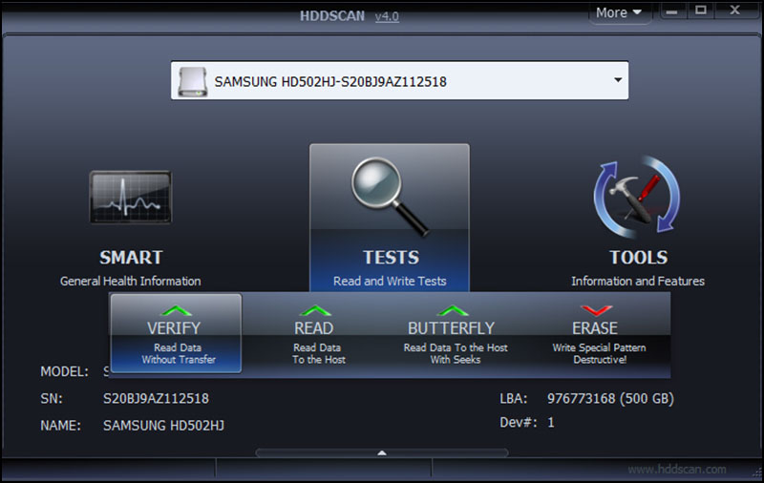Click the TESTS magnifying glass icon
764x483 pixels.
click(390, 197)
